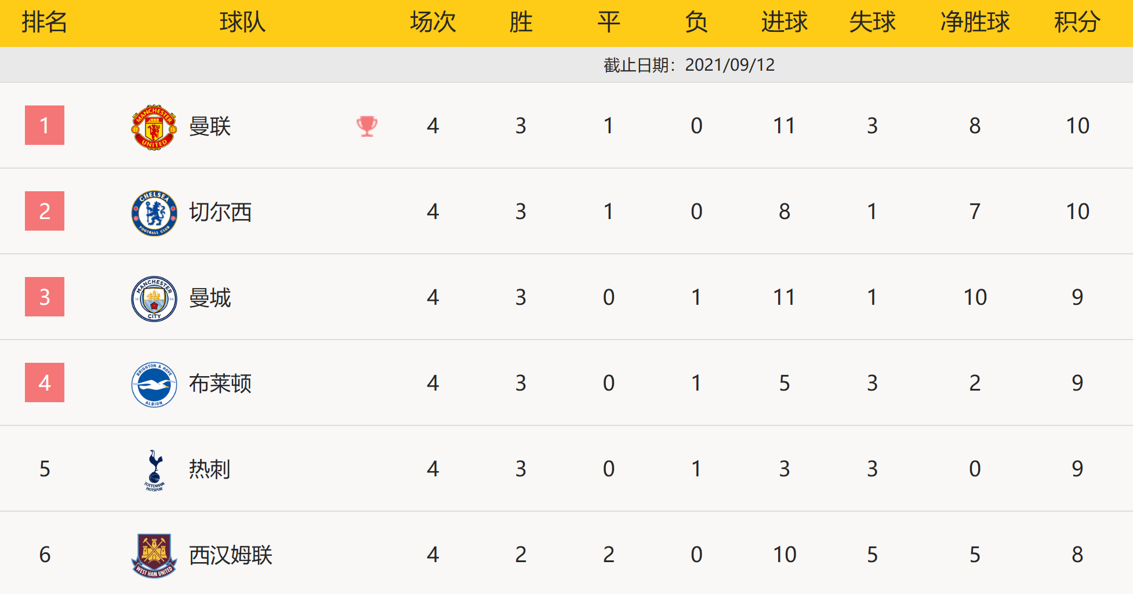1133x594 pixels.
Task: Click the Manchester City club crest
Action: click(154, 299)
